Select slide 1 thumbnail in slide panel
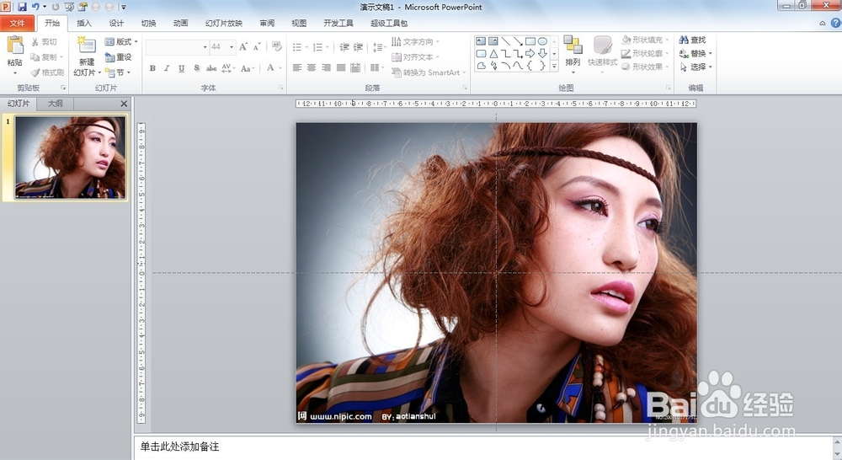Image resolution: width=842 pixels, height=460 pixels. click(x=70, y=157)
